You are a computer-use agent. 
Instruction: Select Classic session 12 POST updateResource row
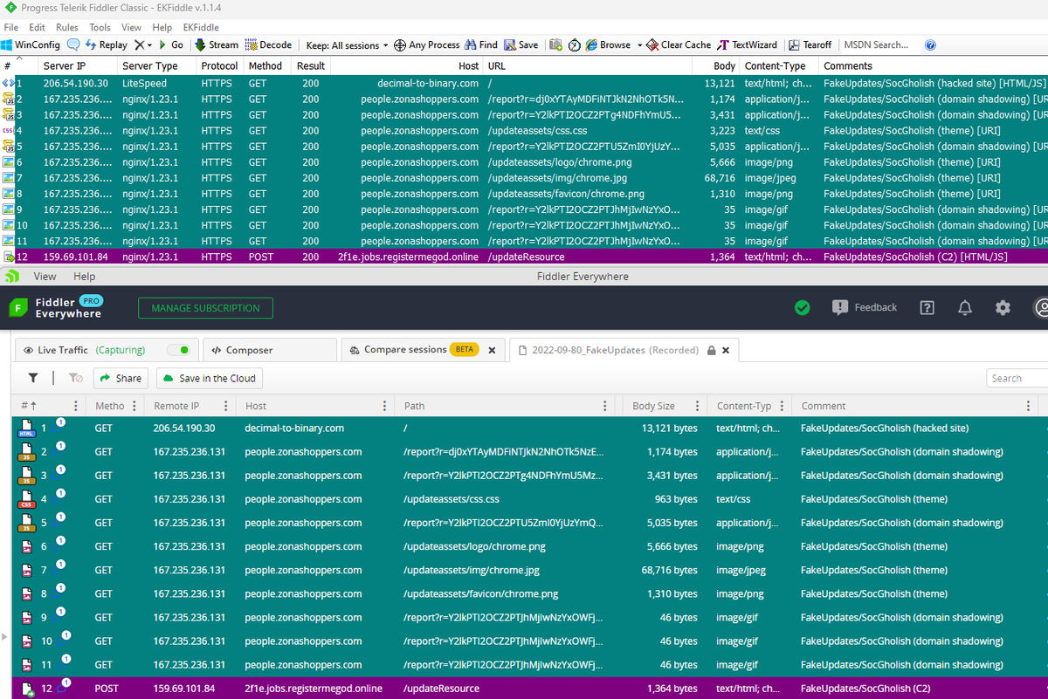524,257
